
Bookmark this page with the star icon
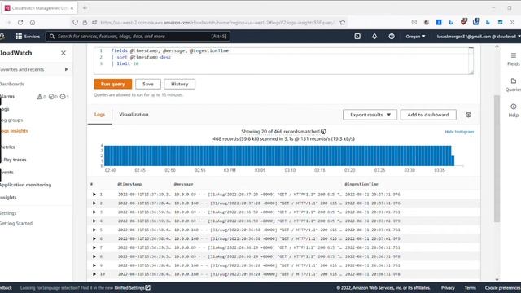tap(343, 22)
